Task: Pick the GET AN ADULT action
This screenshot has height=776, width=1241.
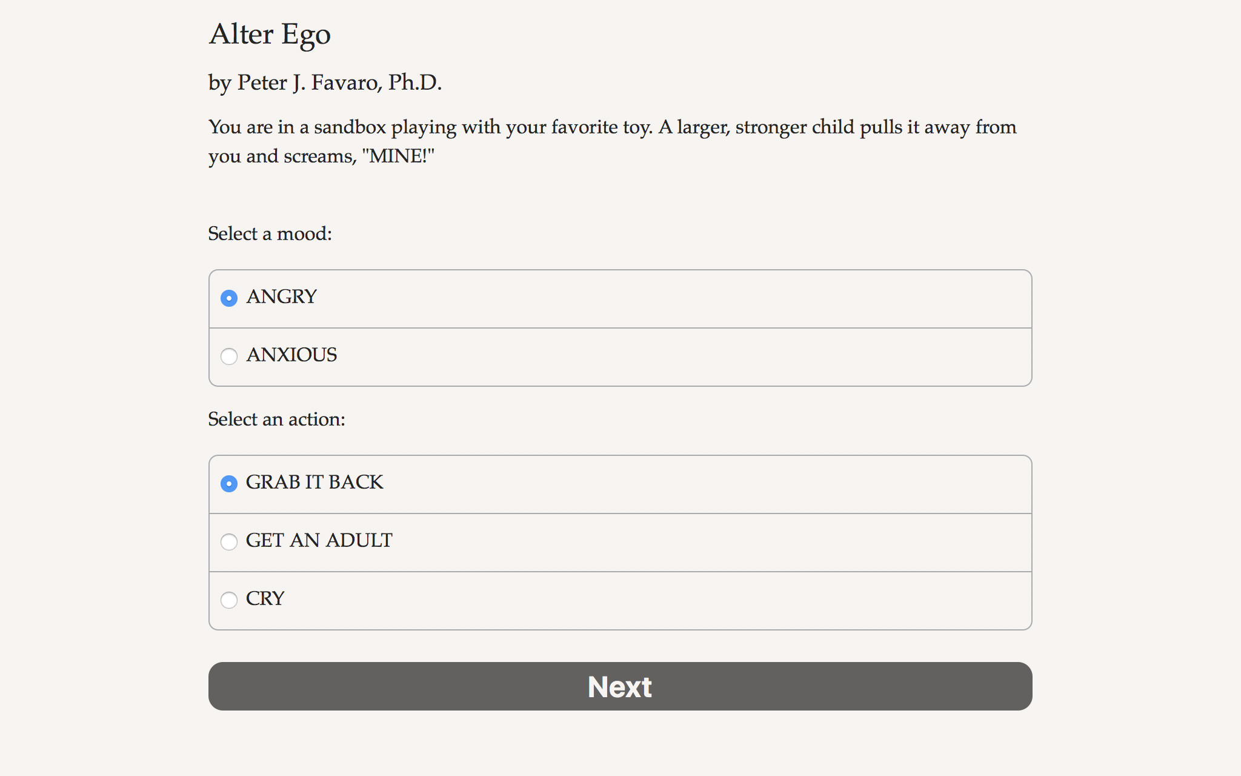Action: (x=229, y=543)
